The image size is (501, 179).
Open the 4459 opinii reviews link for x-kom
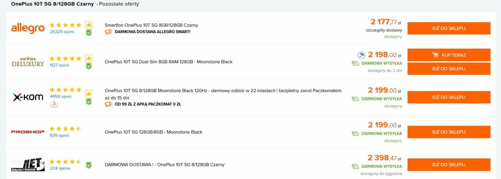(x=60, y=96)
